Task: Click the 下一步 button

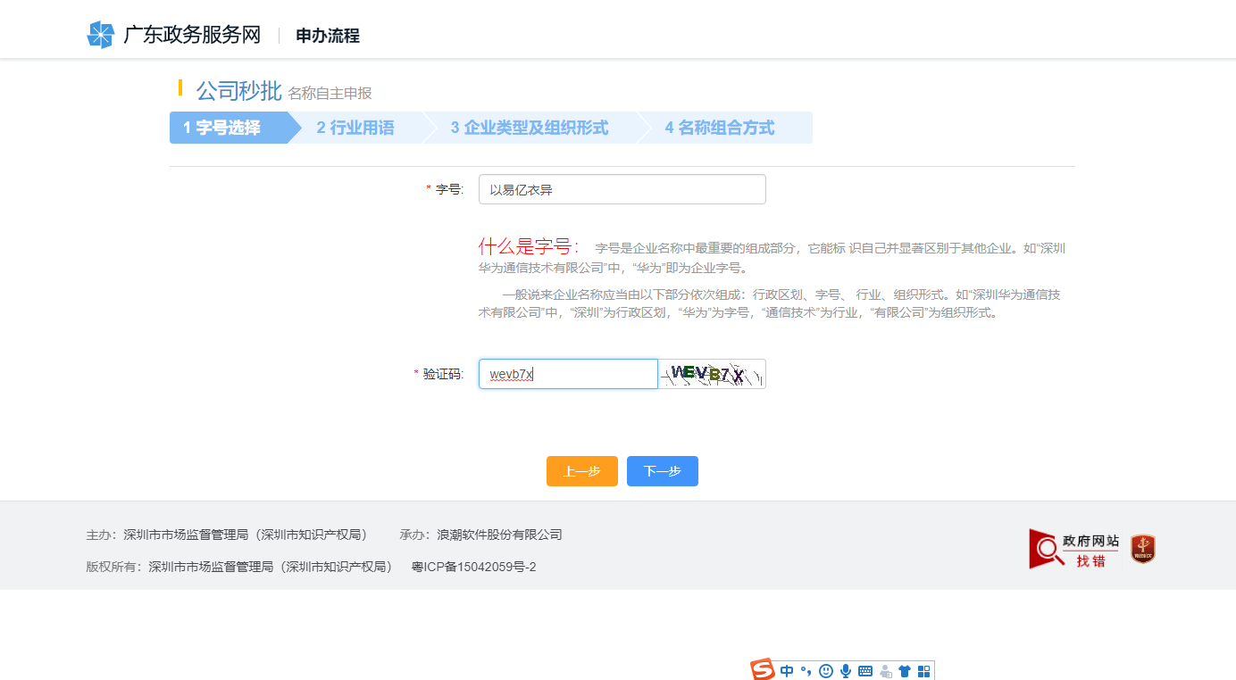Action: pyautogui.click(x=662, y=471)
